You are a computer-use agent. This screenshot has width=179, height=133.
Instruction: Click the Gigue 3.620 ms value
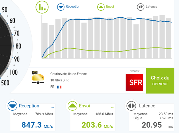pyautogui.click(x=166, y=118)
